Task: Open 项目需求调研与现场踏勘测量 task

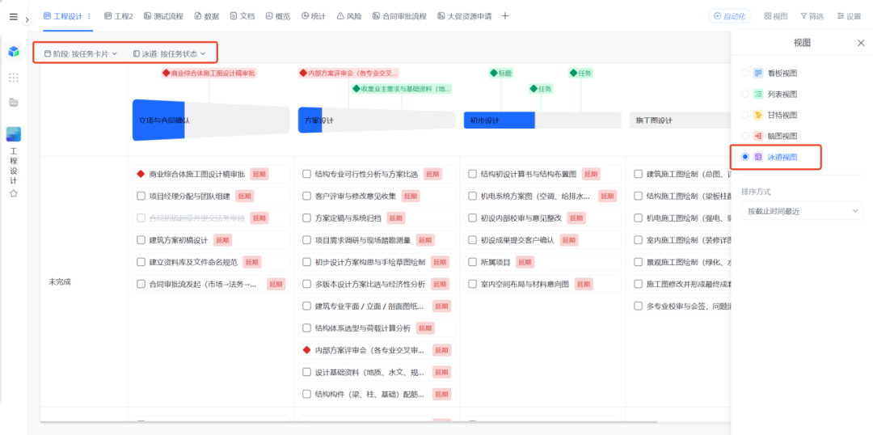Action: coord(362,240)
